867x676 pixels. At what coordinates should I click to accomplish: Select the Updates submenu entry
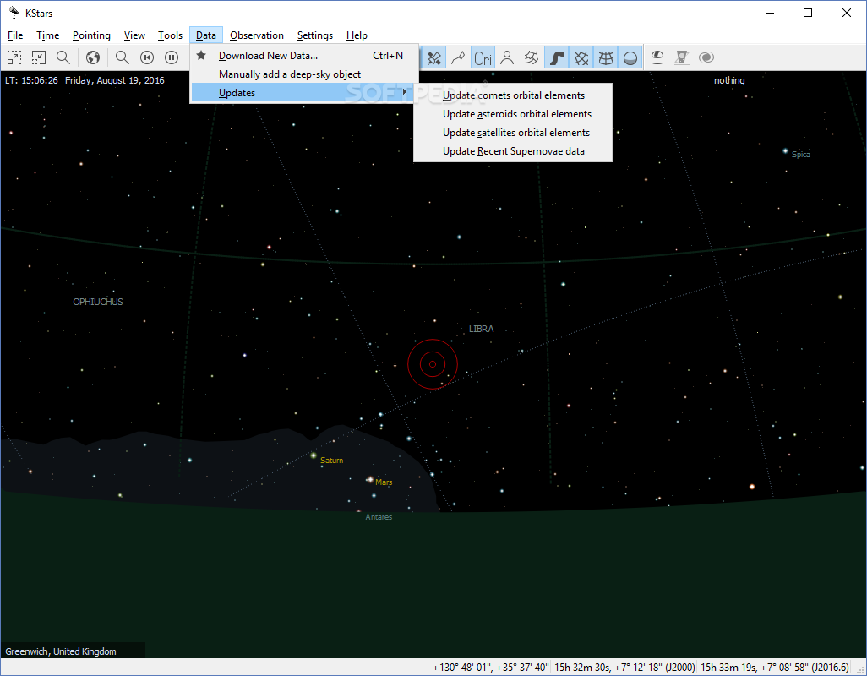(x=302, y=93)
